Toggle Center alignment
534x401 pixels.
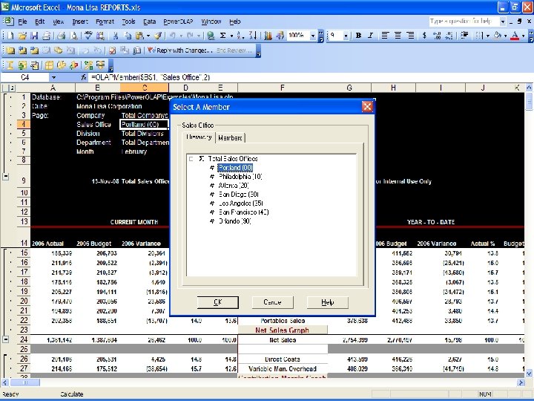coord(398,36)
